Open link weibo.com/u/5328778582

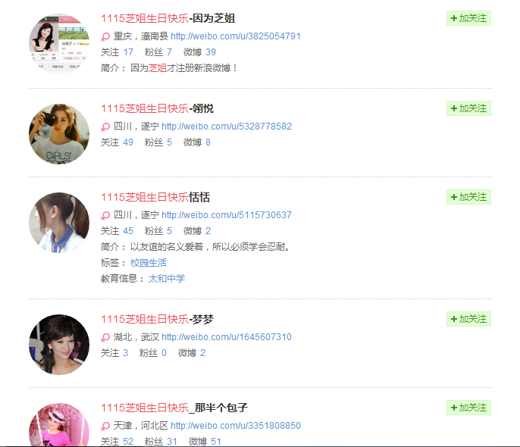(227, 127)
